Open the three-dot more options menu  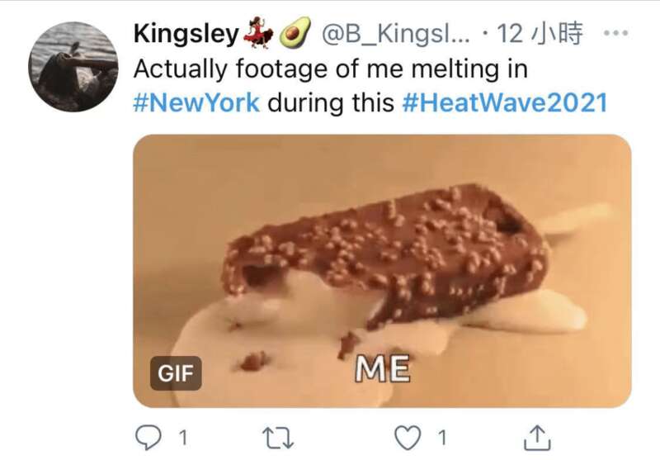616,35
